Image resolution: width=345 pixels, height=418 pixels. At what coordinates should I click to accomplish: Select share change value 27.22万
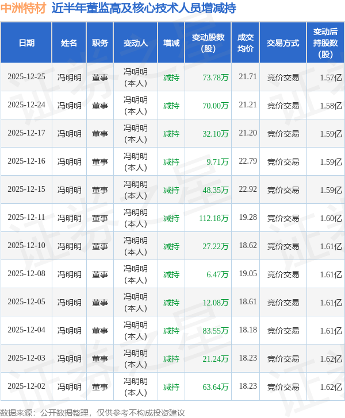coord(216,246)
